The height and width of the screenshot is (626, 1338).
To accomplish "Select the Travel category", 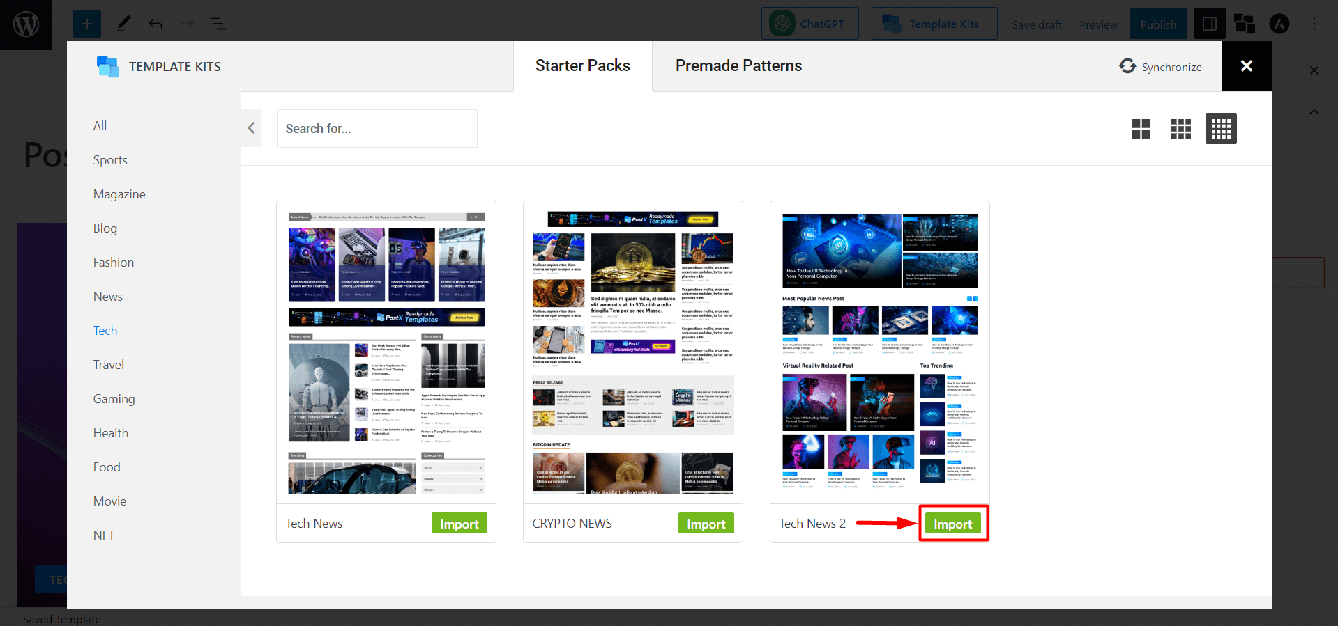I will tap(109, 365).
